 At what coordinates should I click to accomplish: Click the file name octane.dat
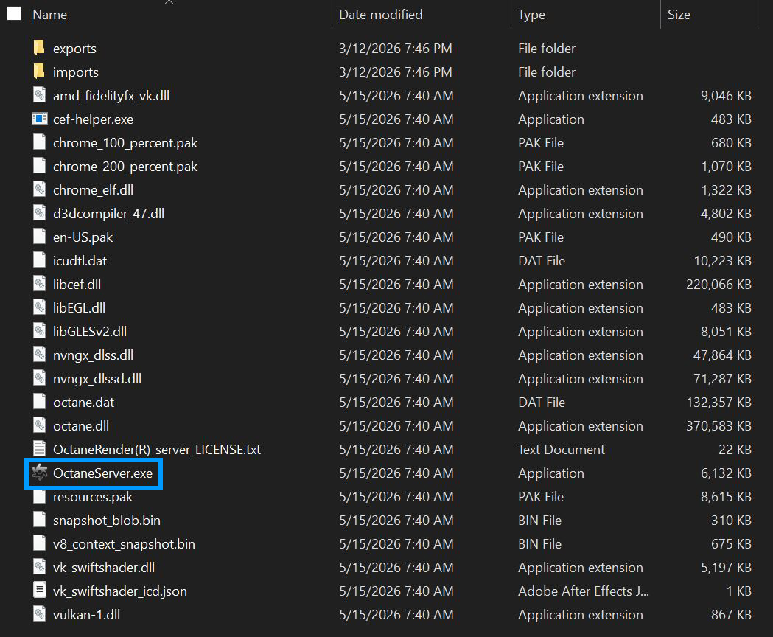83,402
